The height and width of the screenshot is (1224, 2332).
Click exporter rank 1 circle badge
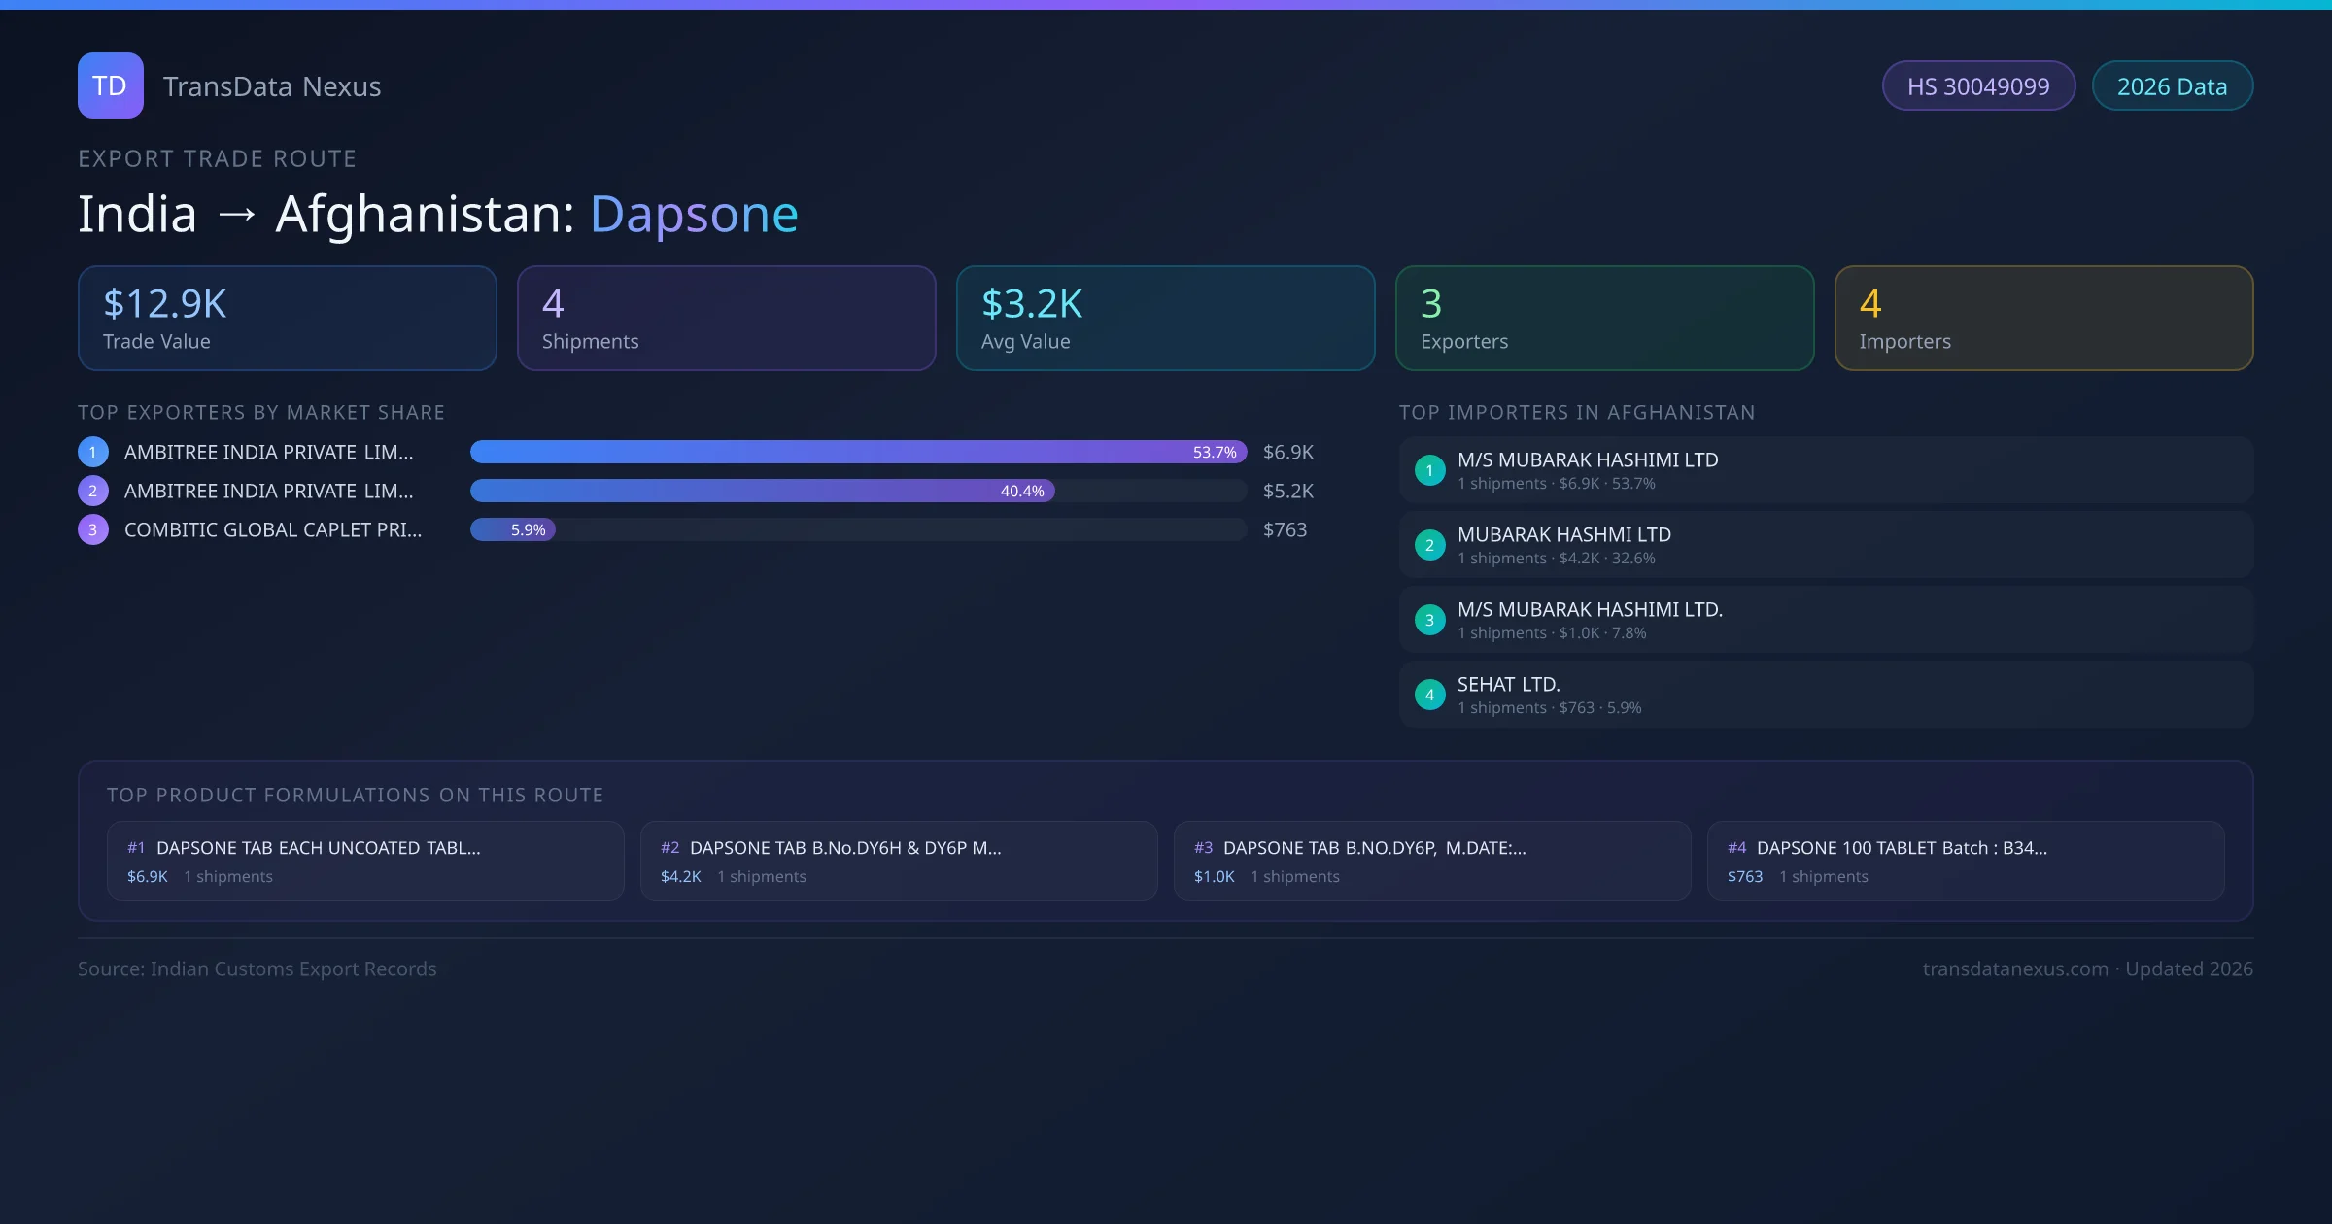point(93,452)
